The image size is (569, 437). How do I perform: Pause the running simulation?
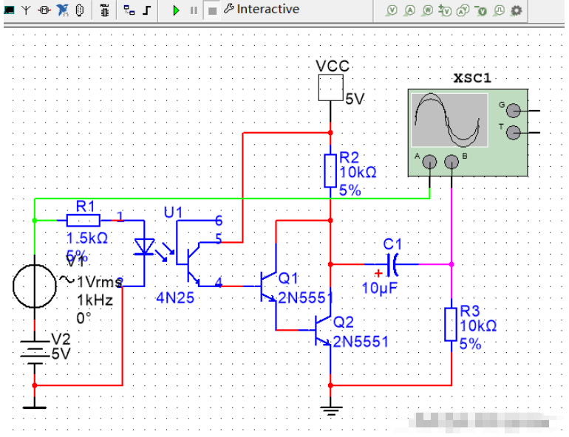(x=194, y=10)
